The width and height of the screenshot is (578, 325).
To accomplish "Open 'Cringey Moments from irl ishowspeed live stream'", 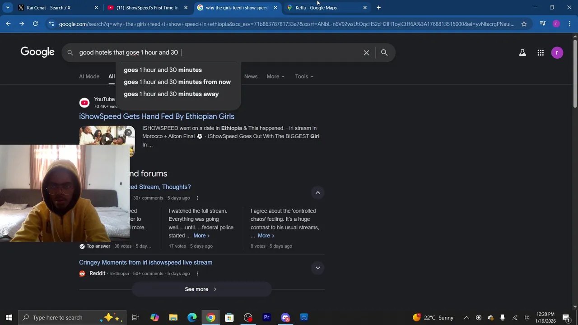I will pyautogui.click(x=145, y=262).
